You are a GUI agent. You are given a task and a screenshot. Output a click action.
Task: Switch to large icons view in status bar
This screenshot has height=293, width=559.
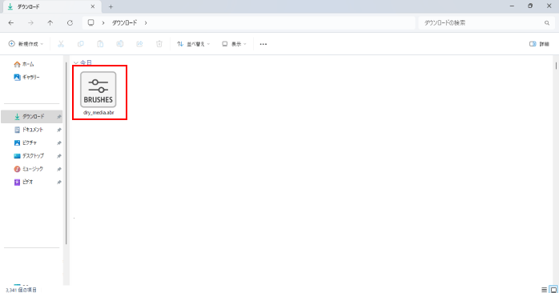pos(553,290)
